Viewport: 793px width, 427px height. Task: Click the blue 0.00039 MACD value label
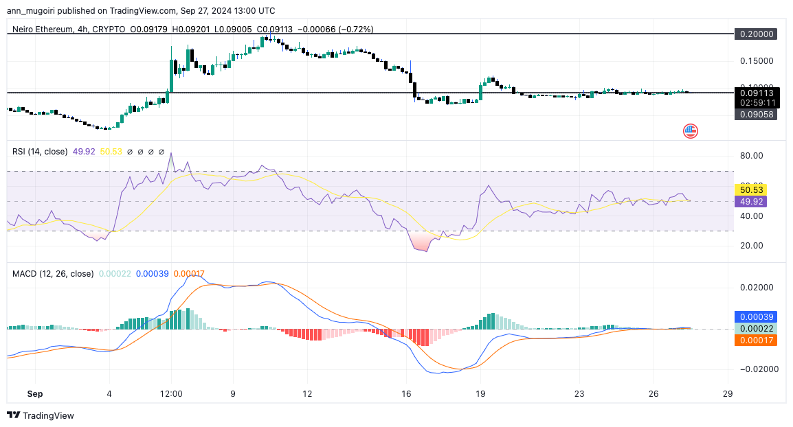tap(755, 316)
